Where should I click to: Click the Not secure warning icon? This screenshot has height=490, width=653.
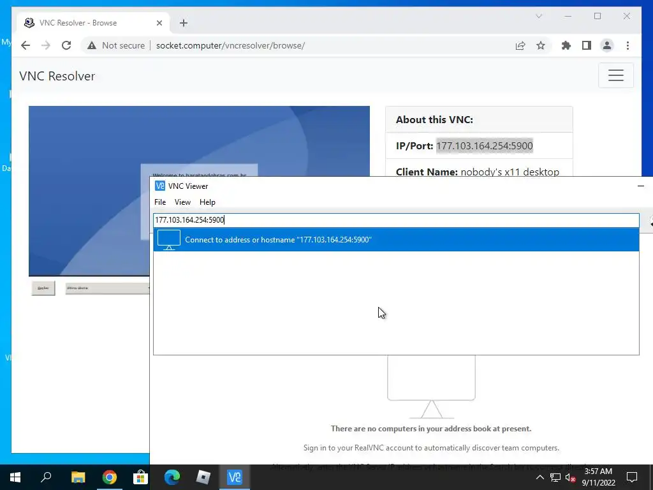[x=92, y=45]
